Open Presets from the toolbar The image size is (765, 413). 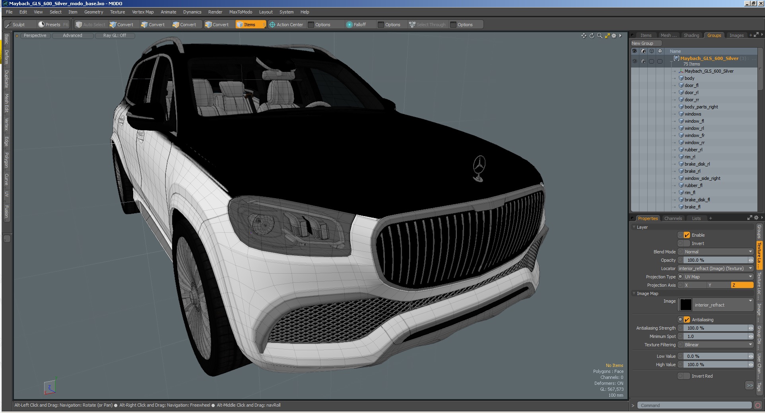pyautogui.click(x=53, y=25)
